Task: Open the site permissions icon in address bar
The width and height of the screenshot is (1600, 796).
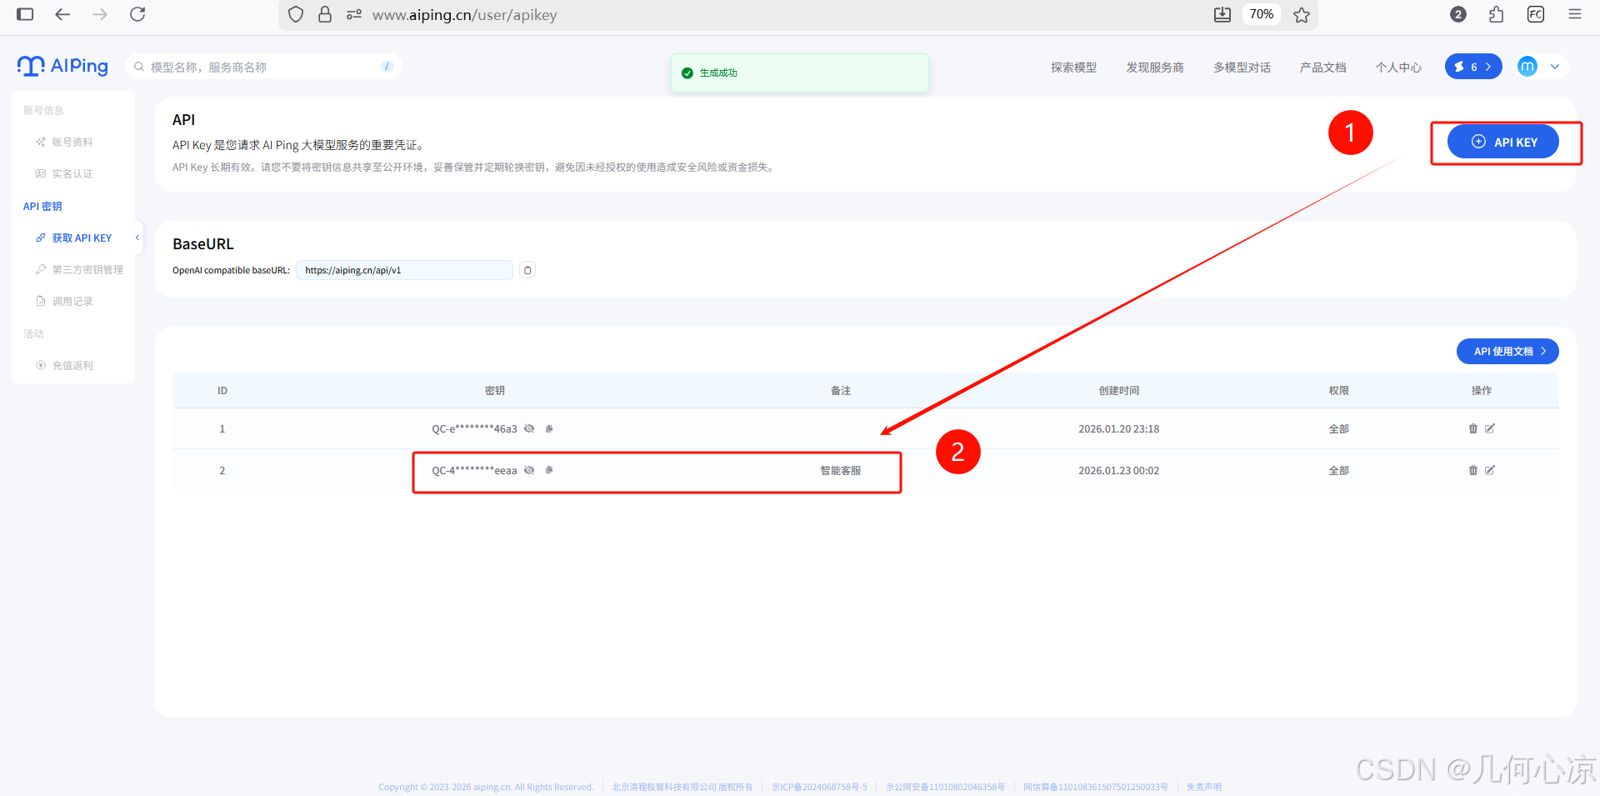Action: click(354, 14)
